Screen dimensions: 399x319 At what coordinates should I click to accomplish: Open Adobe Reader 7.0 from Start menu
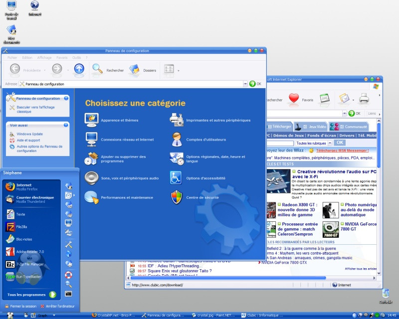10,251
